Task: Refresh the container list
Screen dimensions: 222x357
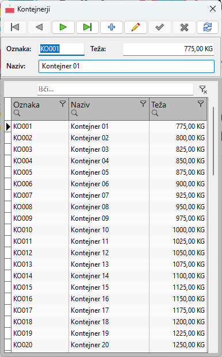Action: pos(208,28)
